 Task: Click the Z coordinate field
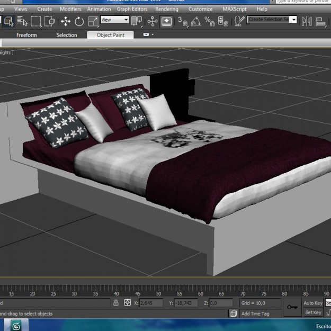tap(221, 303)
